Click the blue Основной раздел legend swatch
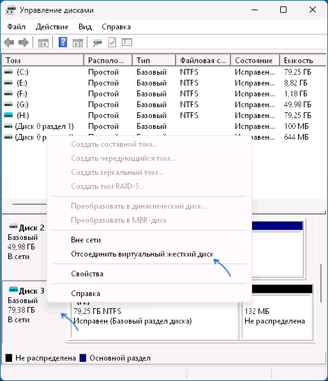 83,358
